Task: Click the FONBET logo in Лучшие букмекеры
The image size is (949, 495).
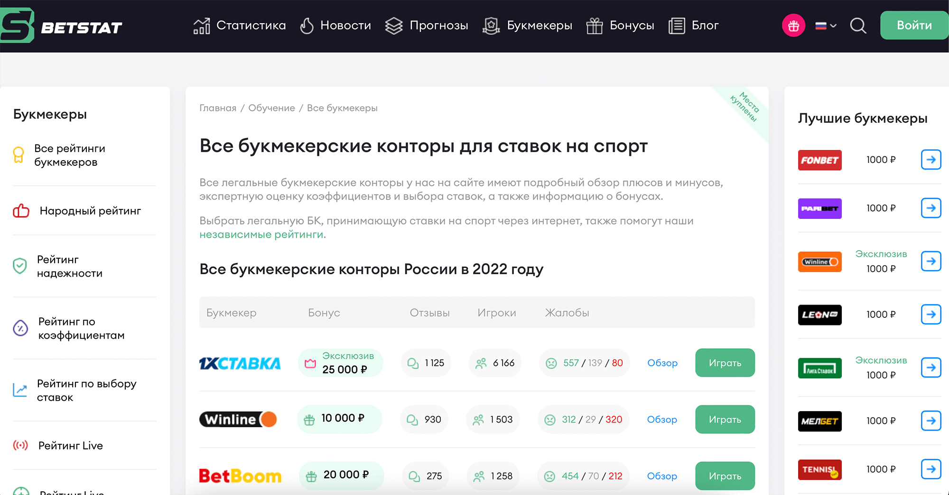Action: pyautogui.click(x=820, y=160)
